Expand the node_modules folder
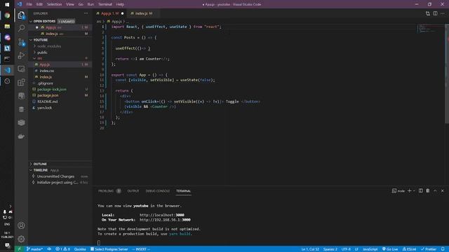Image resolution: width=449 pixels, height=252 pixels. click(x=34, y=46)
